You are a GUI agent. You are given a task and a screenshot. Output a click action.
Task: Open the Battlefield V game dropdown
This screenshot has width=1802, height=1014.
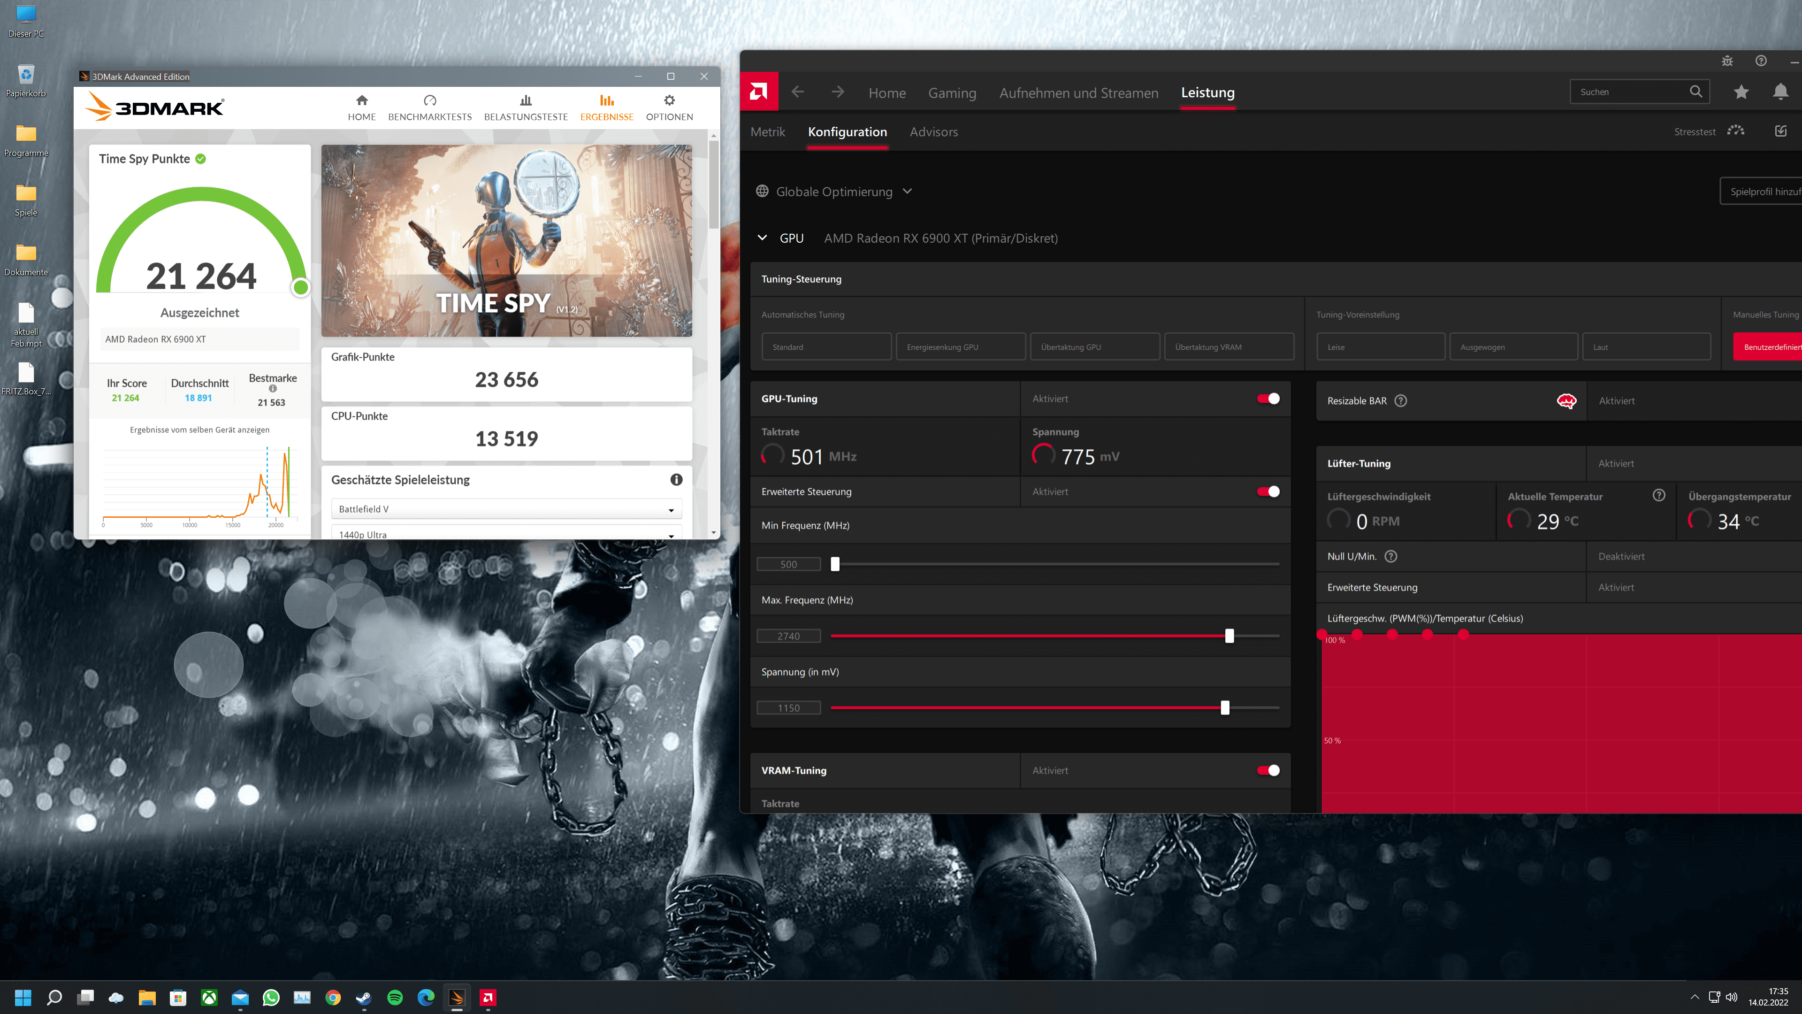[506, 509]
